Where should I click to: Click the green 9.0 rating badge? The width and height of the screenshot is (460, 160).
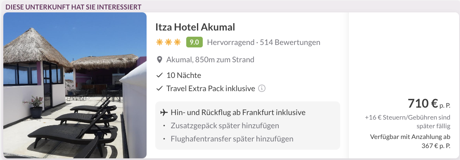pos(194,42)
